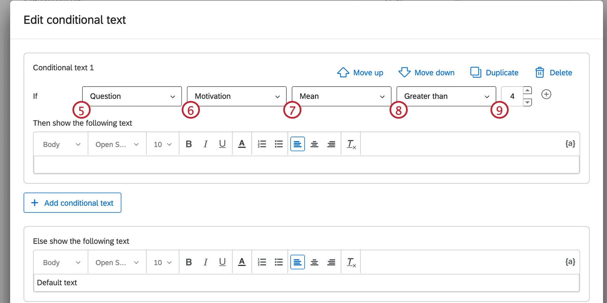607x303 pixels.
Task: Expand the Motivation dropdown
Action: tap(236, 96)
